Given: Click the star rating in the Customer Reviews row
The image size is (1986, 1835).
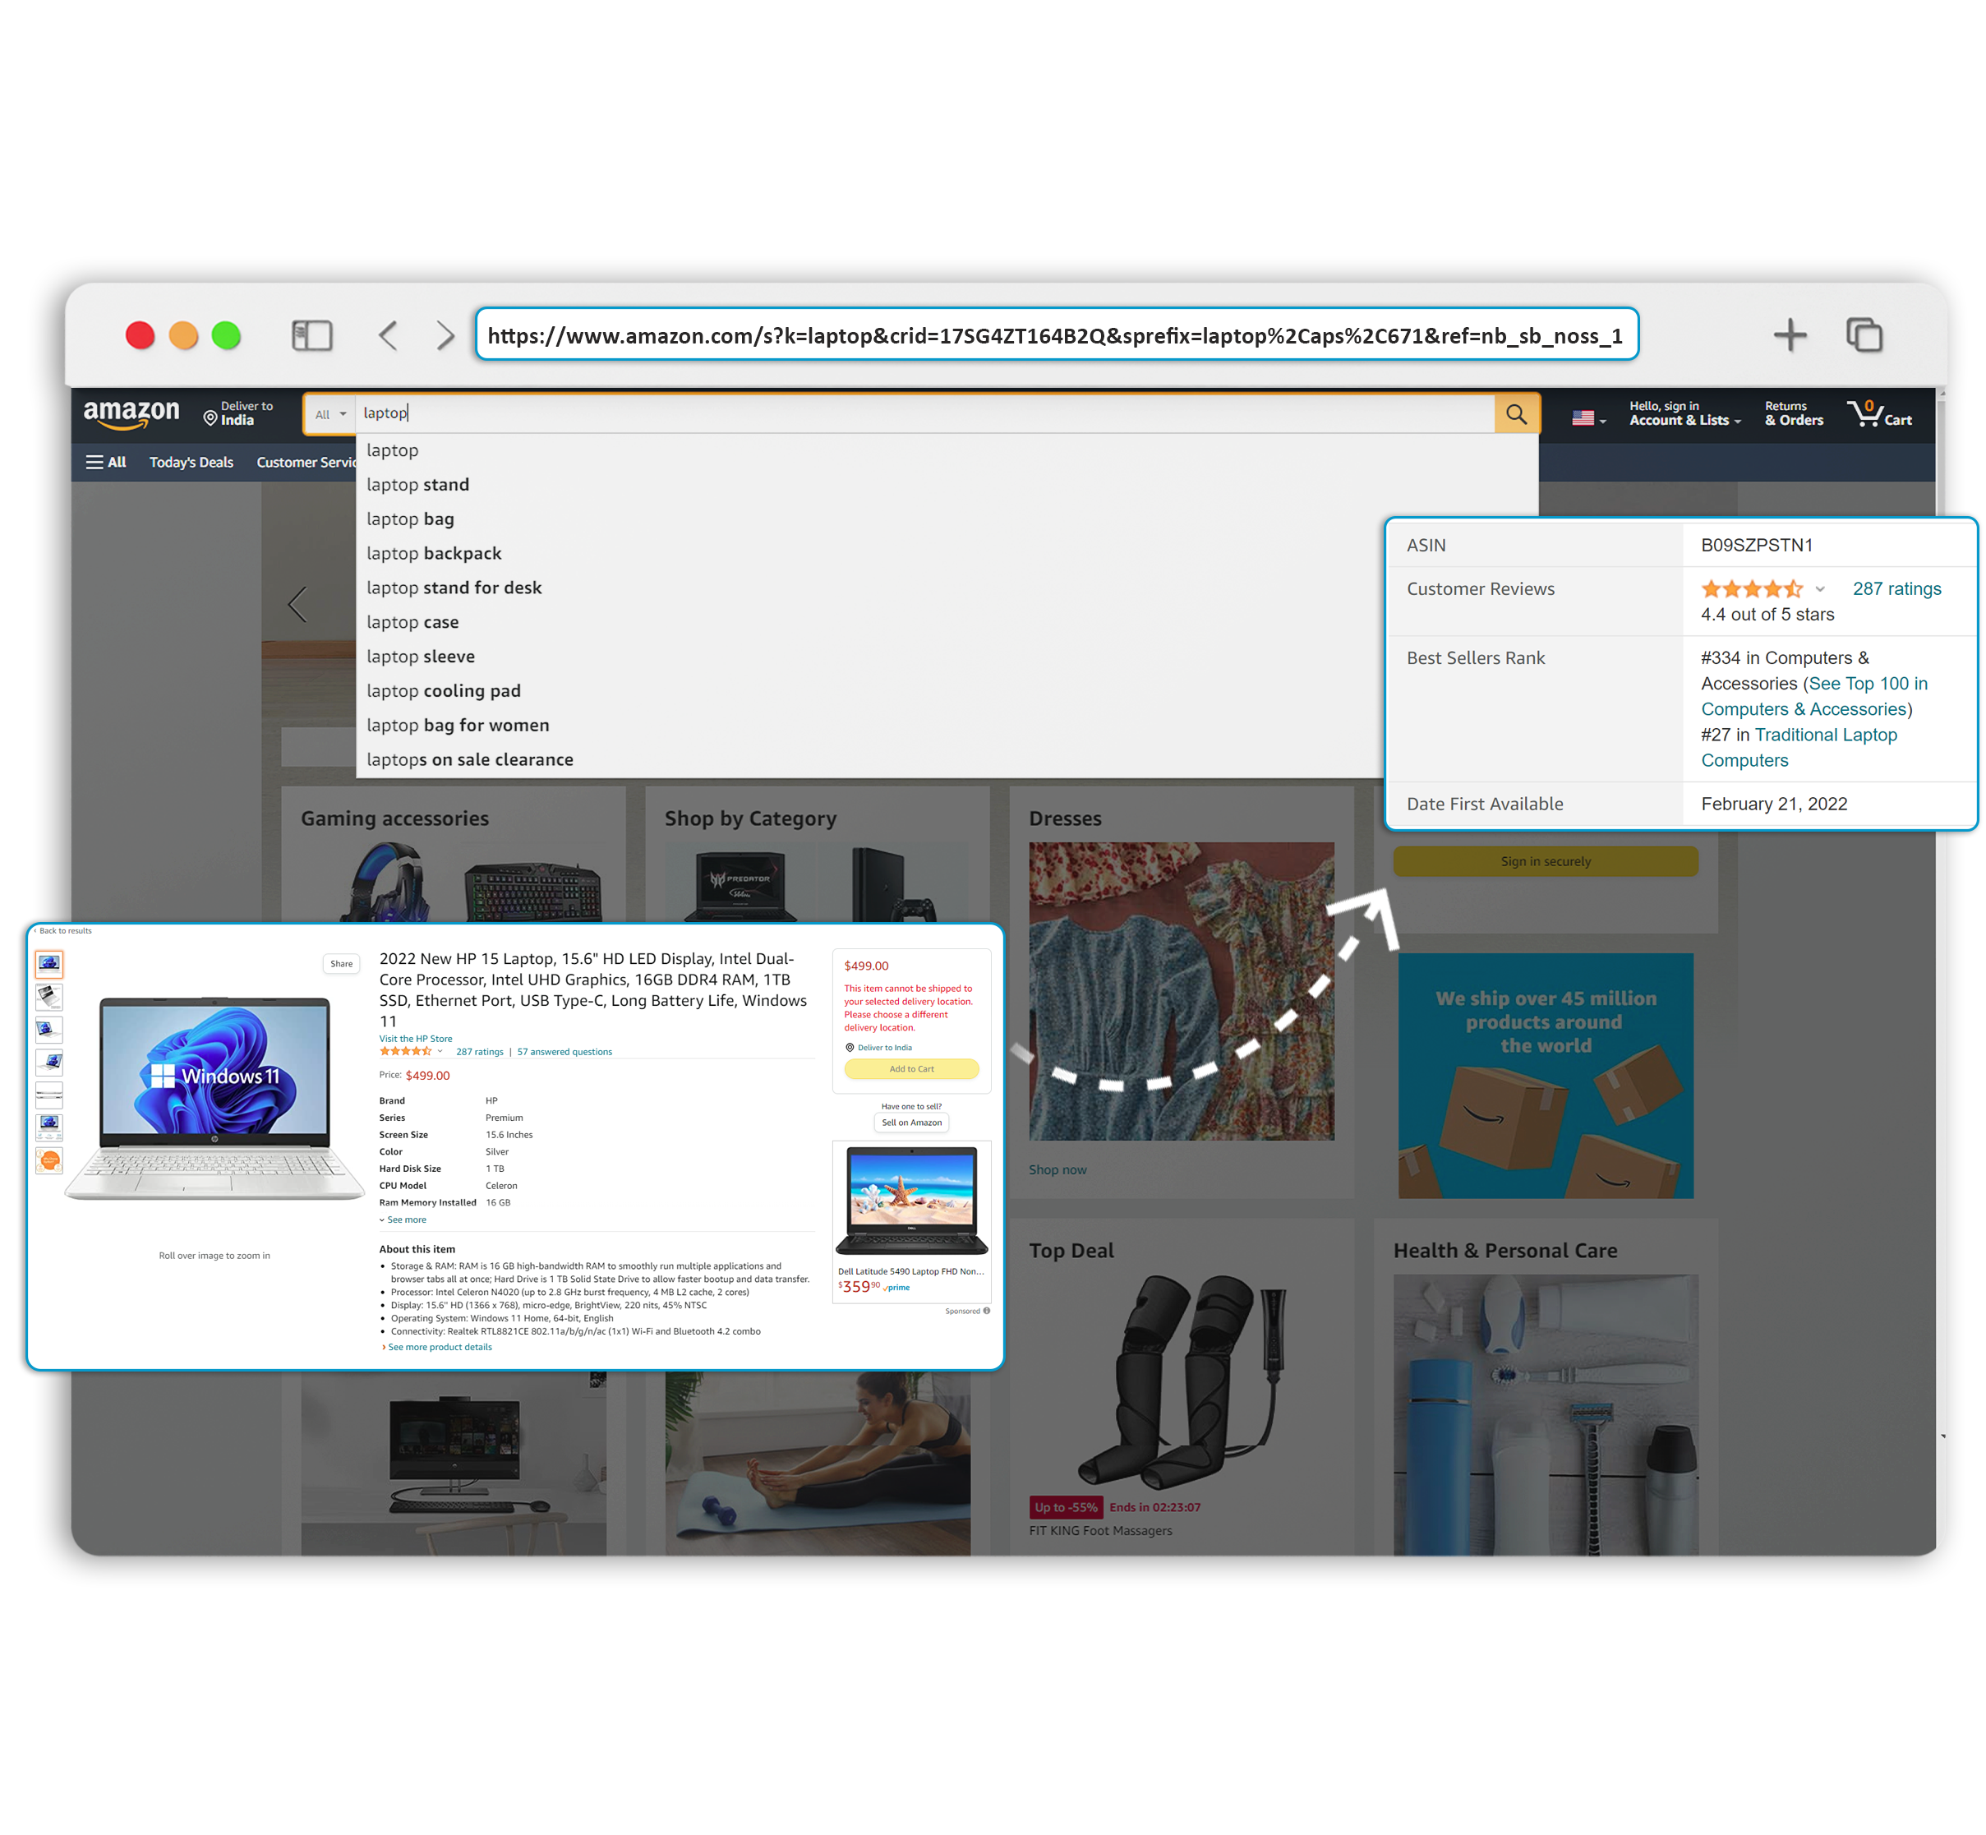Looking at the screenshot, I should point(1751,589).
